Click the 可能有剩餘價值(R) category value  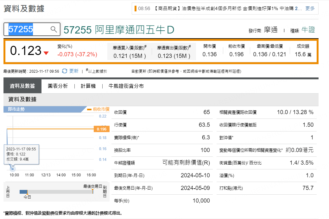tap(186, 162)
